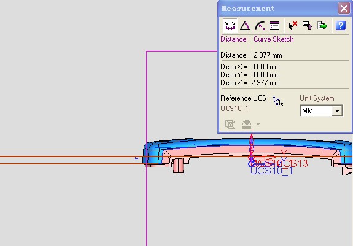The width and height of the screenshot is (353, 246).
Task: Pick a Reference UCS with the axis cursor icon
Action: pos(278,101)
